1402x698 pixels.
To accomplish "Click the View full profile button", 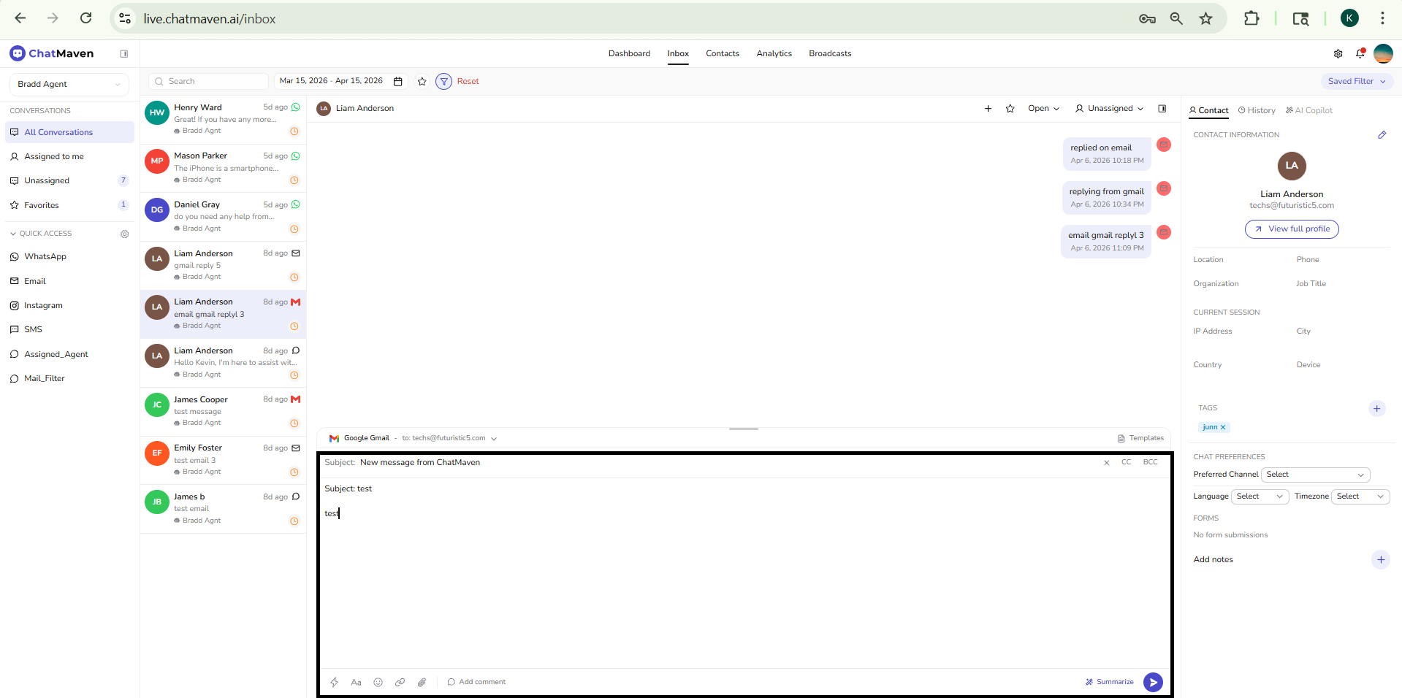I will pyautogui.click(x=1291, y=229).
